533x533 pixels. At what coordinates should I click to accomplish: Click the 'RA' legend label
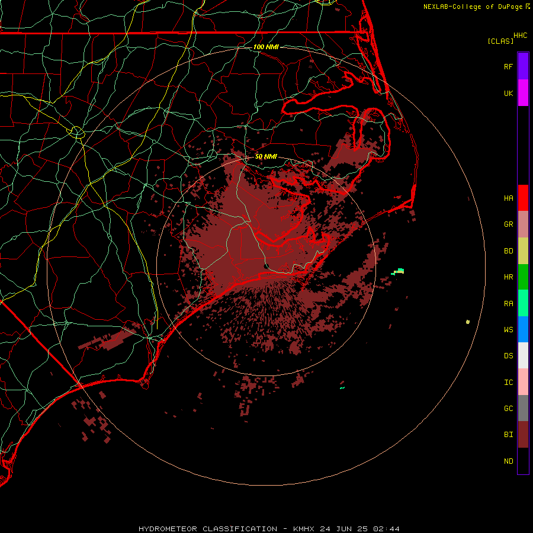click(x=508, y=304)
